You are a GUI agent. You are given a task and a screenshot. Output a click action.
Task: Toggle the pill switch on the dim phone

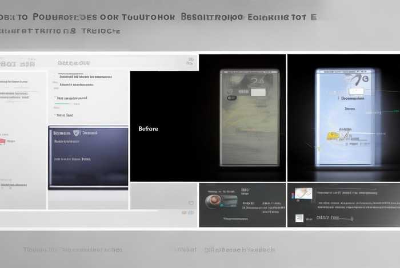pos(231,98)
